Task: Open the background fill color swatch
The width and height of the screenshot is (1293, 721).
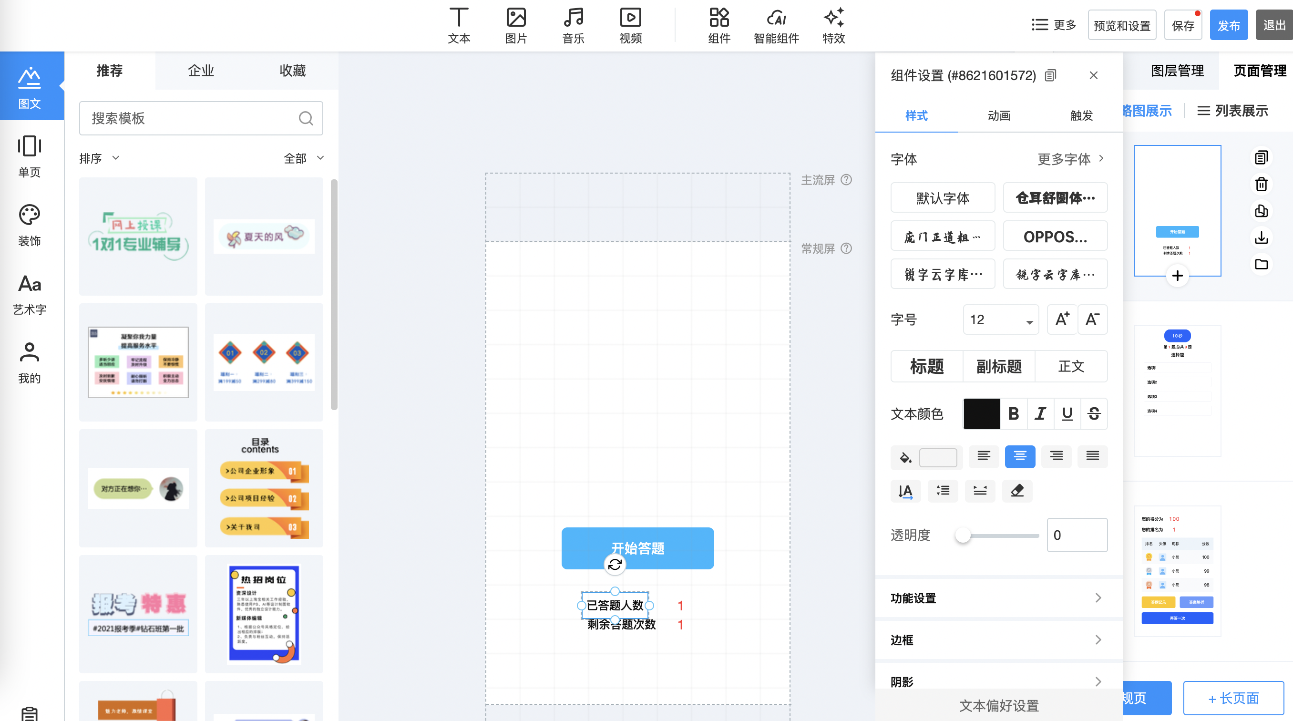Action: 938,457
